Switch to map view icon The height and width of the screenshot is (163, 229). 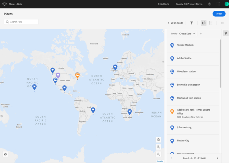[204, 23]
